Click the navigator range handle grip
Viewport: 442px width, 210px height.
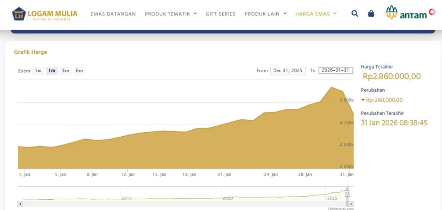[x=347, y=194]
